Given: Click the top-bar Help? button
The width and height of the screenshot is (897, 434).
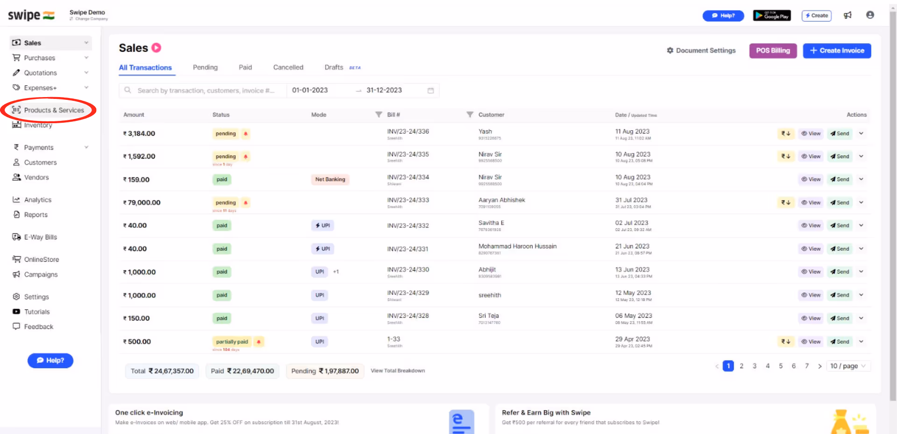Looking at the screenshot, I should coord(723,15).
